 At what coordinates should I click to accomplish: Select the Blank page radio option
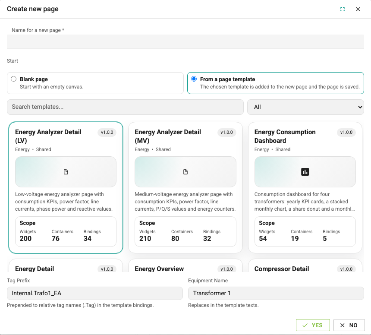13,79
